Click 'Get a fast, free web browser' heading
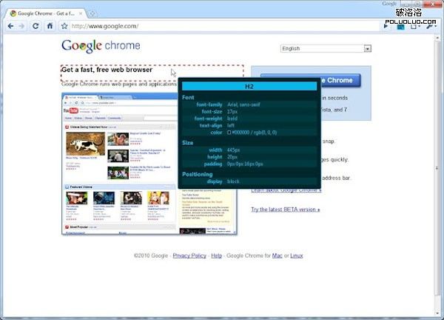 (107, 70)
